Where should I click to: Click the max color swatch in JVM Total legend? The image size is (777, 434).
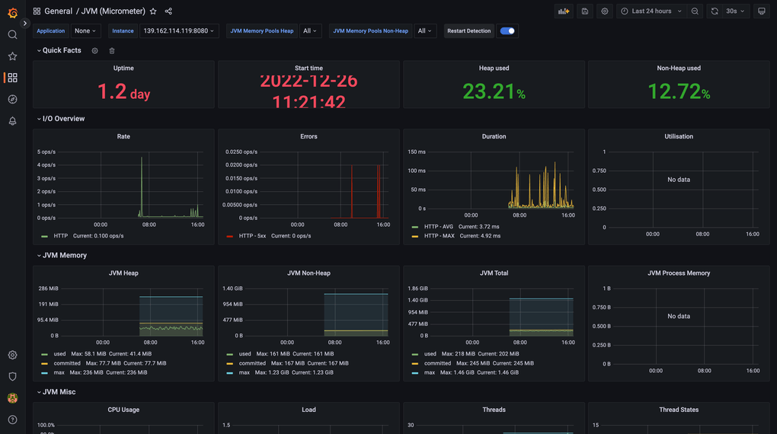pyautogui.click(x=415, y=373)
